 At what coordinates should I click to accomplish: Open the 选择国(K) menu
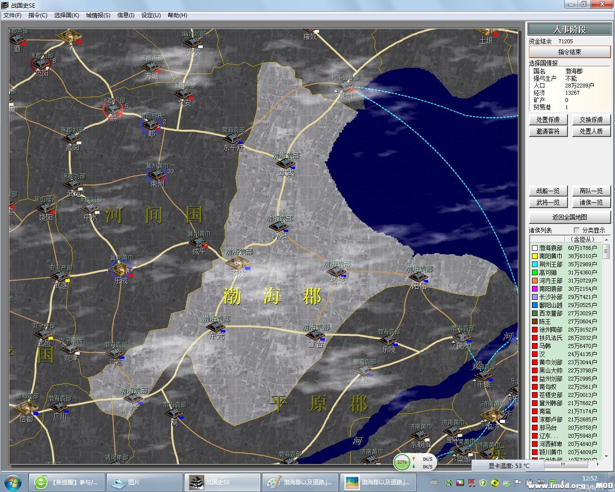[66, 15]
